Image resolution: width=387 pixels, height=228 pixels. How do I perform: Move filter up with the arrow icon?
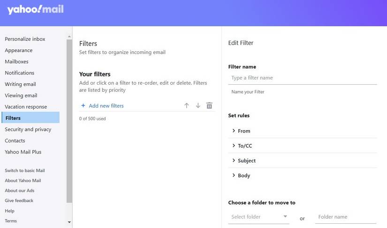click(x=187, y=106)
